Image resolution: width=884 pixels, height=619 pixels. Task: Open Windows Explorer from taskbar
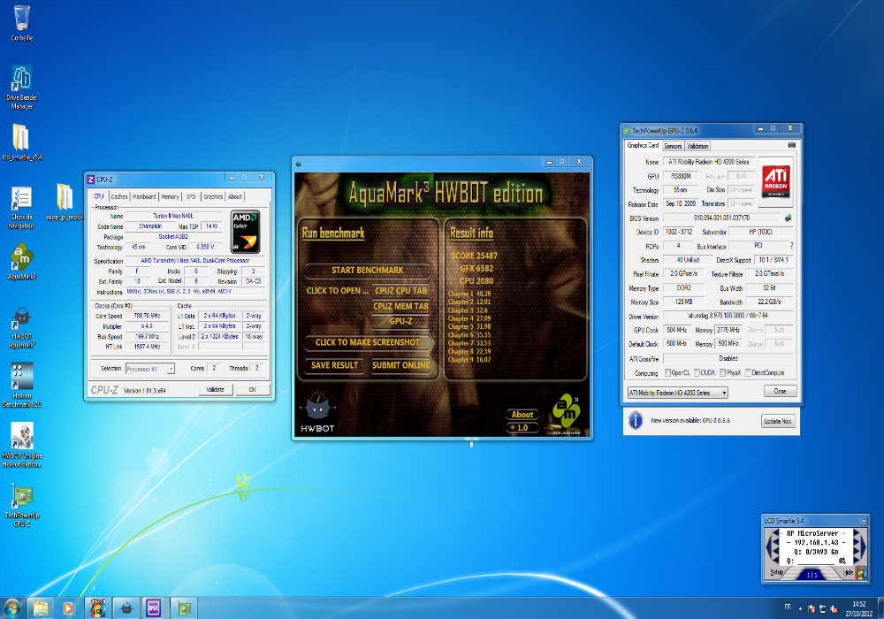(x=41, y=608)
